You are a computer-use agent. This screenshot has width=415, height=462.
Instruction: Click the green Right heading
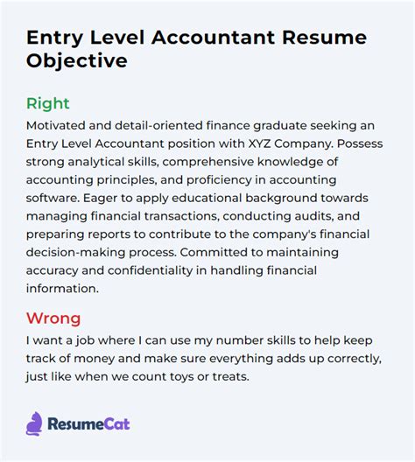[x=48, y=104]
